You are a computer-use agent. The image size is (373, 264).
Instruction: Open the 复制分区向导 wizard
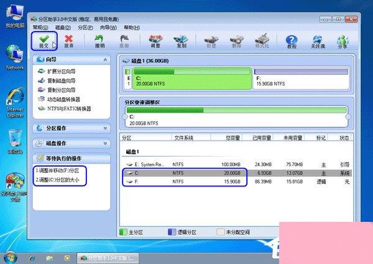point(57,90)
